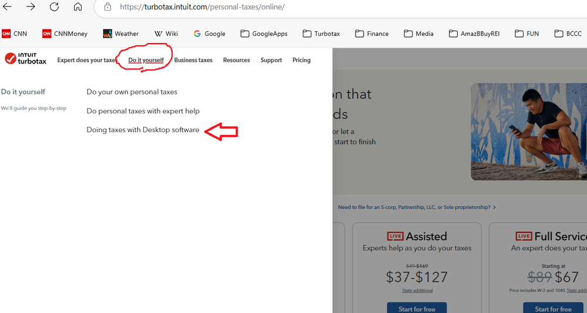Click the browser Forward arrow
The height and width of the screenshot is (313, 587).
coord(31,6)
